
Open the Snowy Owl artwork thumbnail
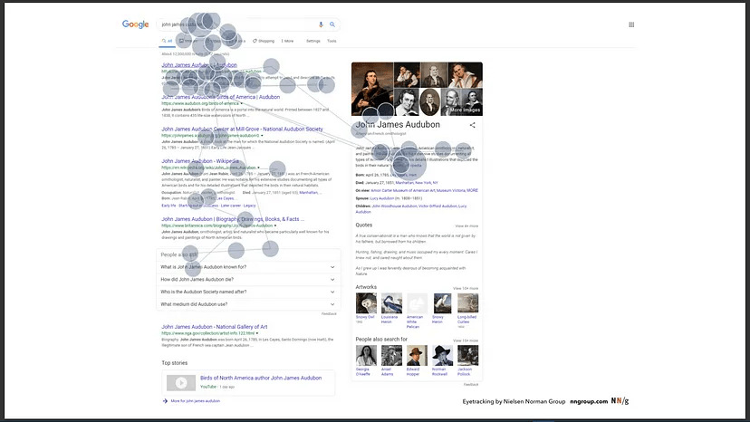pos(366,303)
